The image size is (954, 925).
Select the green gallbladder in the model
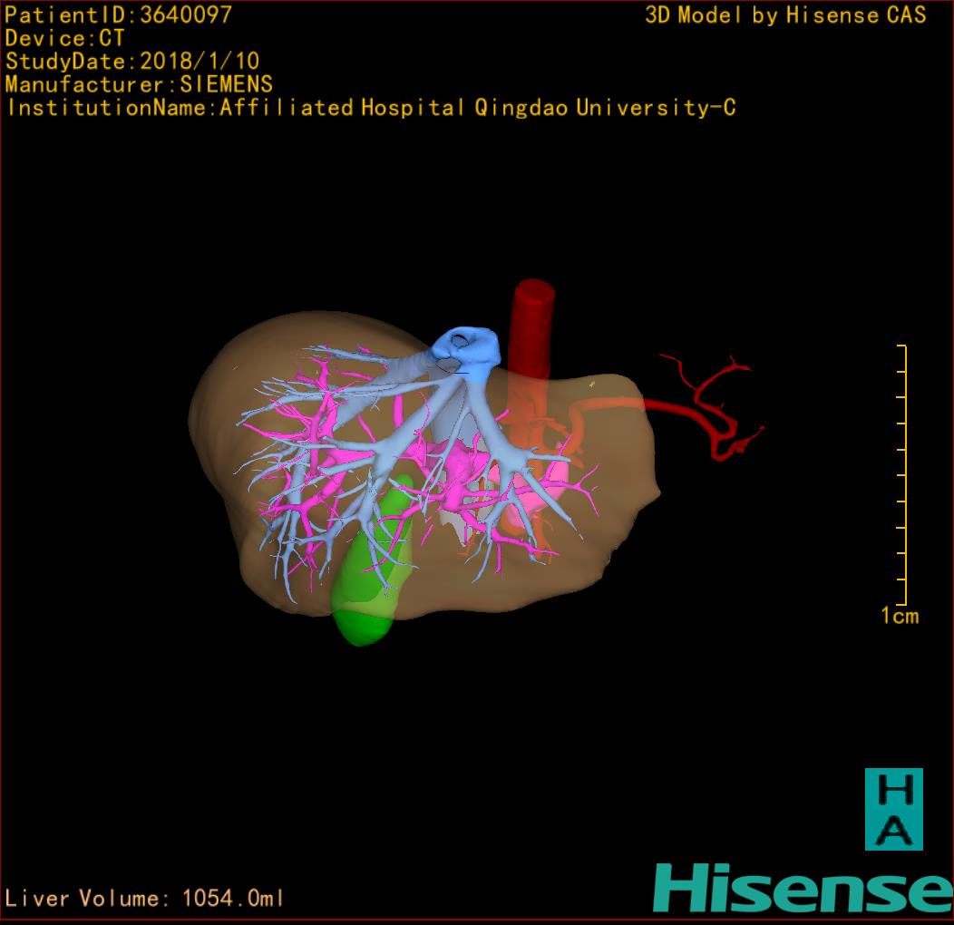coord(372,563)
